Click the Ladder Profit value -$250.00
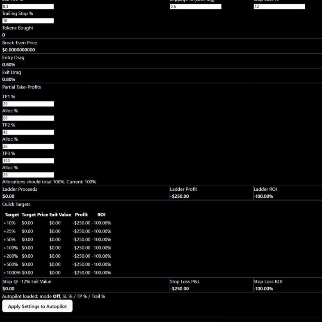 tap(179, 196)
